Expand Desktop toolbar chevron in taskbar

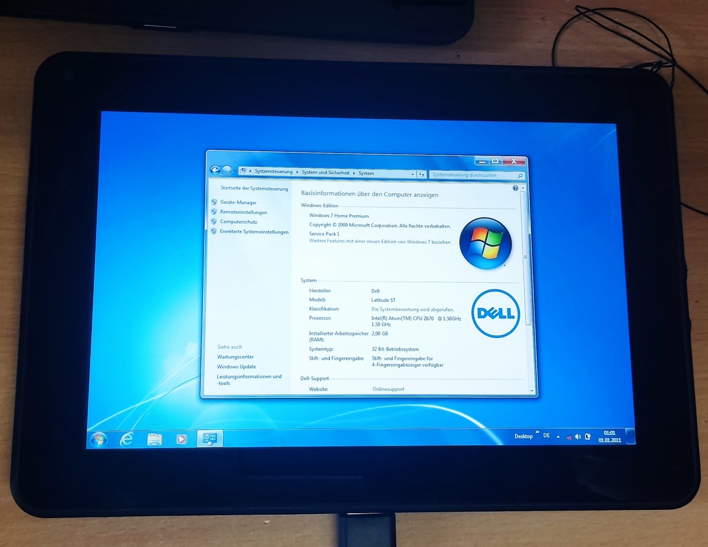537,433
